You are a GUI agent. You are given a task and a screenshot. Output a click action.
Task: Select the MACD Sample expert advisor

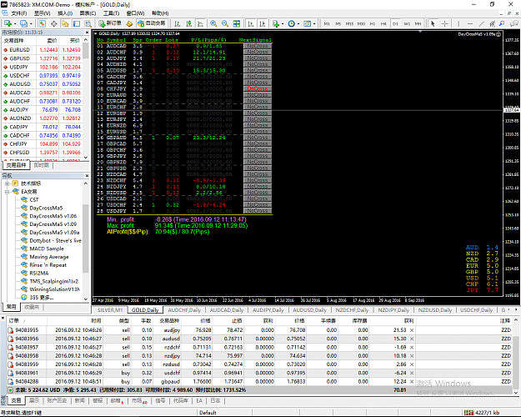click(x=47, y=249)
